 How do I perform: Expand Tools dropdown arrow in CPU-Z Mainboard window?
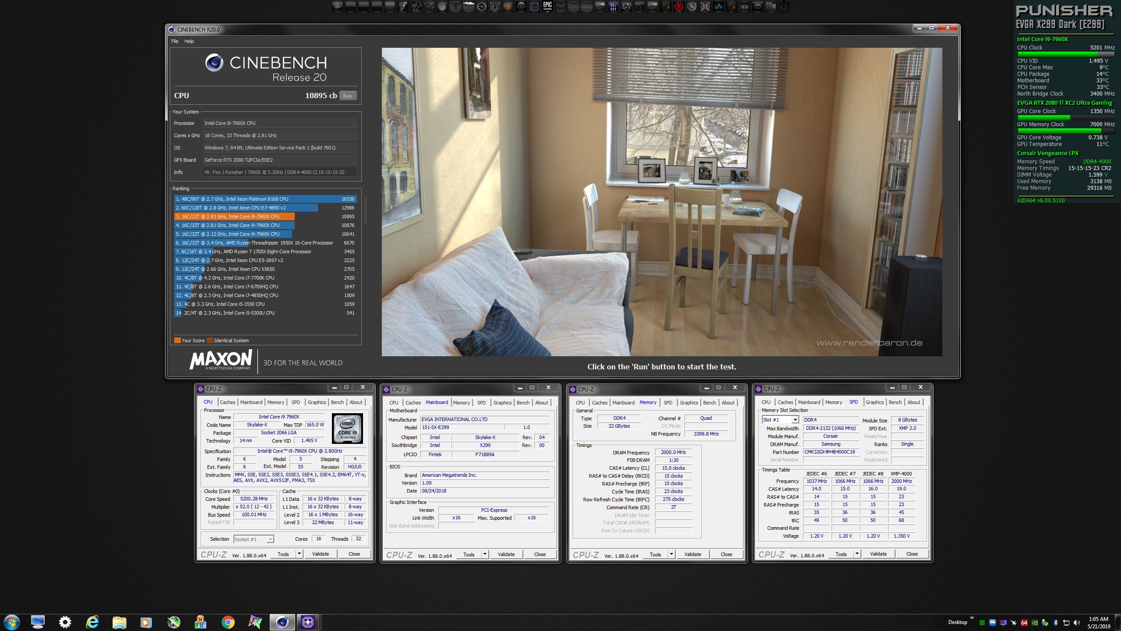point(485,554)
